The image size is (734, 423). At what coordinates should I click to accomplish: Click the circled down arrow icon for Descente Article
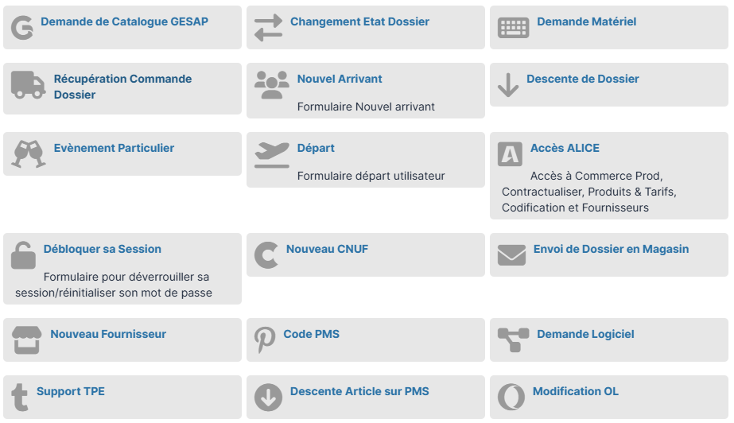268,397
